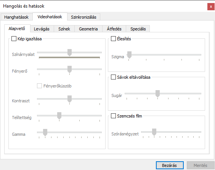
Task: Click the Bezárás button
Action: [170, 165]
